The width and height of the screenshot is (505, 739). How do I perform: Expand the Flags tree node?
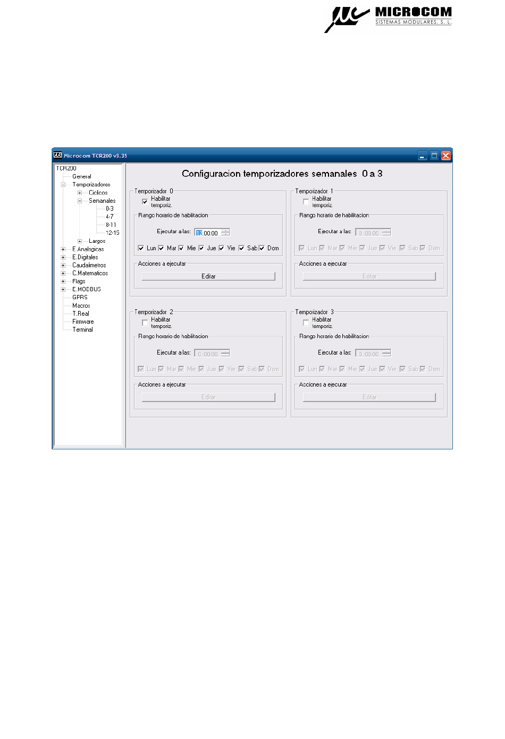[63, 281]
